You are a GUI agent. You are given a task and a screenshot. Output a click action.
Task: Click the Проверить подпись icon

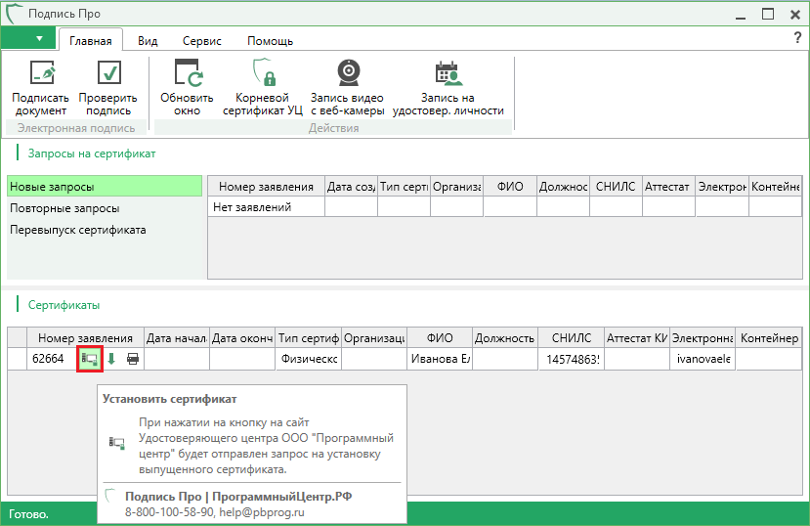(109, 74)
